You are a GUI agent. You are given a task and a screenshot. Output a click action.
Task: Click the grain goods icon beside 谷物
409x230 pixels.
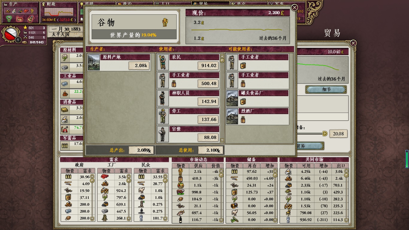pyautogui.click(x=165, y=22)
